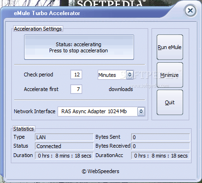Launch eMule with the Run eMule button
Image resolution: width=202 pixels, height=183 pixels.
tap(170, 47)
